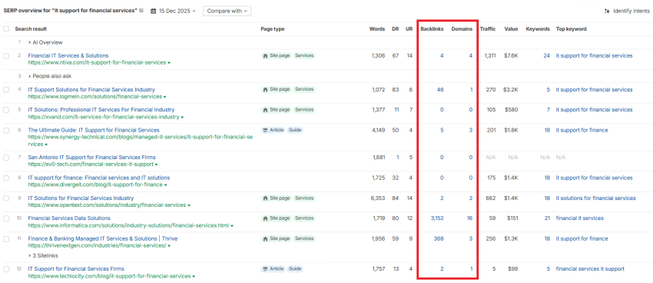
Task: Open the informatica.com URL dropdown arrow
Action: [x=232, y=226]
